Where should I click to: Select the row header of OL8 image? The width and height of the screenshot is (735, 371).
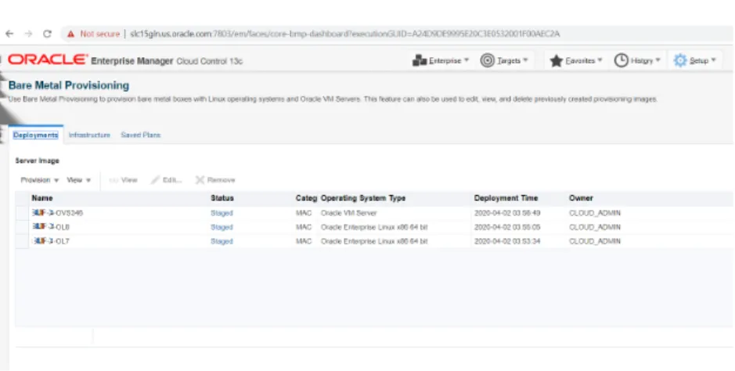click(x=22, y=227)
